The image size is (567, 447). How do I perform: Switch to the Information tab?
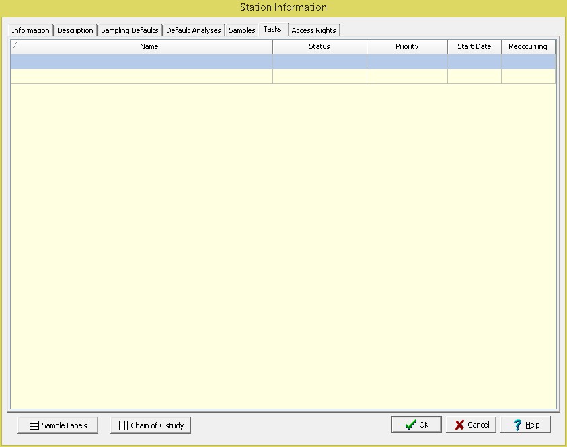[30, 30]
